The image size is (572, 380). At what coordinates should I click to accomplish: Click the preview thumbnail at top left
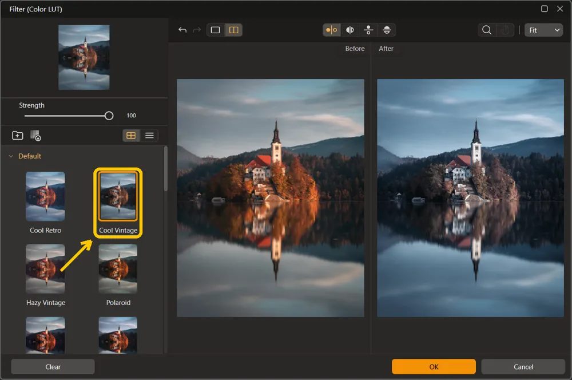click(84, 57)
